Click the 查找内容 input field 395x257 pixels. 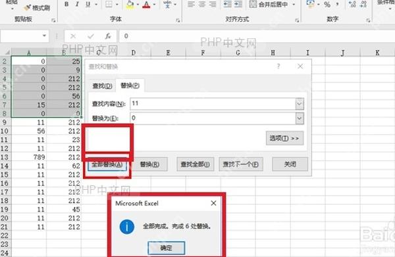click(213, 103)
